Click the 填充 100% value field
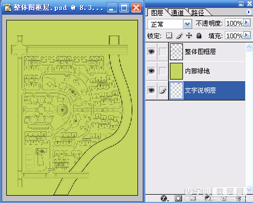The image size is (253, 203). tap(234, 36)
